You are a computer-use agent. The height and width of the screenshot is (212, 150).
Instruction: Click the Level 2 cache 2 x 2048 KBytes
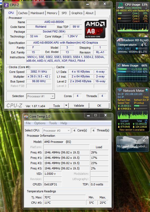pos(81,81)
